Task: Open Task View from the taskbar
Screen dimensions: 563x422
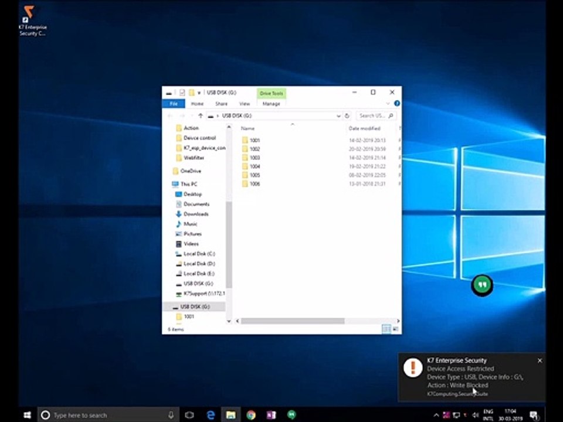Action: click(189, 415)
